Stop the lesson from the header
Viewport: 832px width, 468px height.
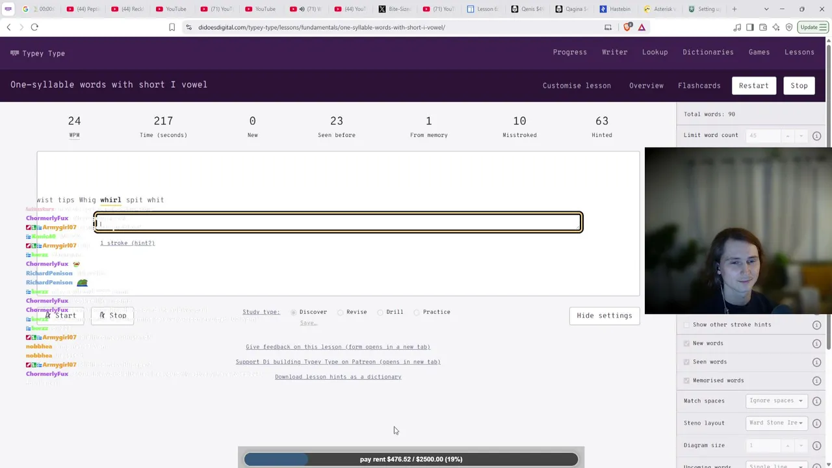point(799,86)
